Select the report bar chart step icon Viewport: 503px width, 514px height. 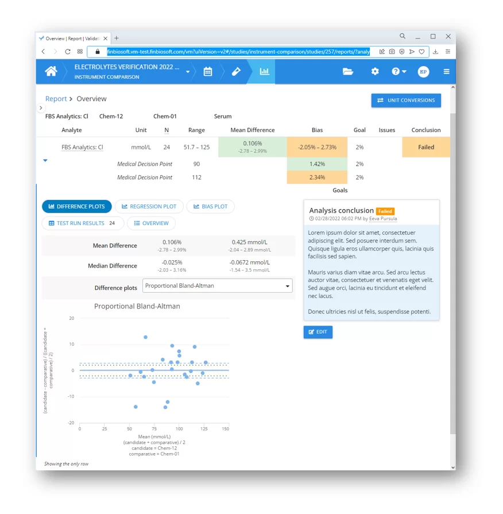click(x=264, y=72)
